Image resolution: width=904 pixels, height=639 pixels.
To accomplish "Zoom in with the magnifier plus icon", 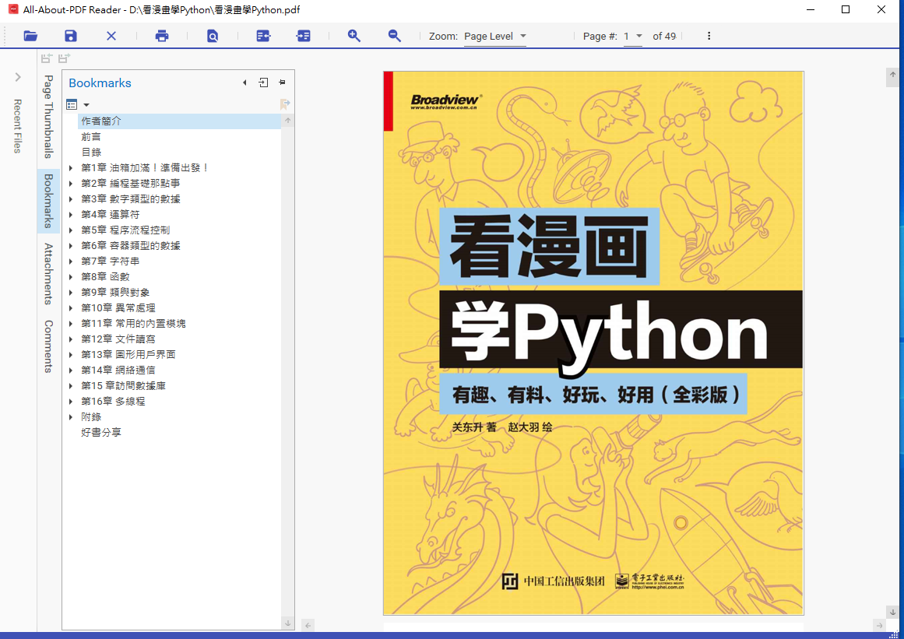I will pos(354,36).
